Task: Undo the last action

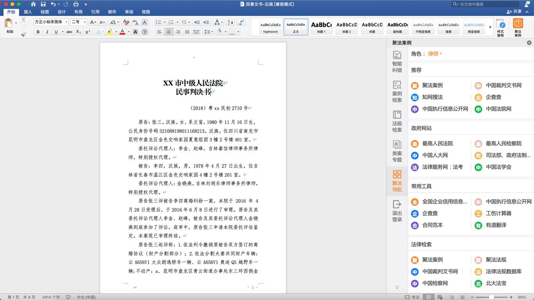Action: [53, 4]
